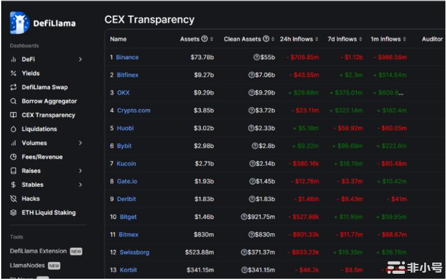Screen dimensions: 446x280
Task: Click the DefiLlama logo icon
Action: 20,23
